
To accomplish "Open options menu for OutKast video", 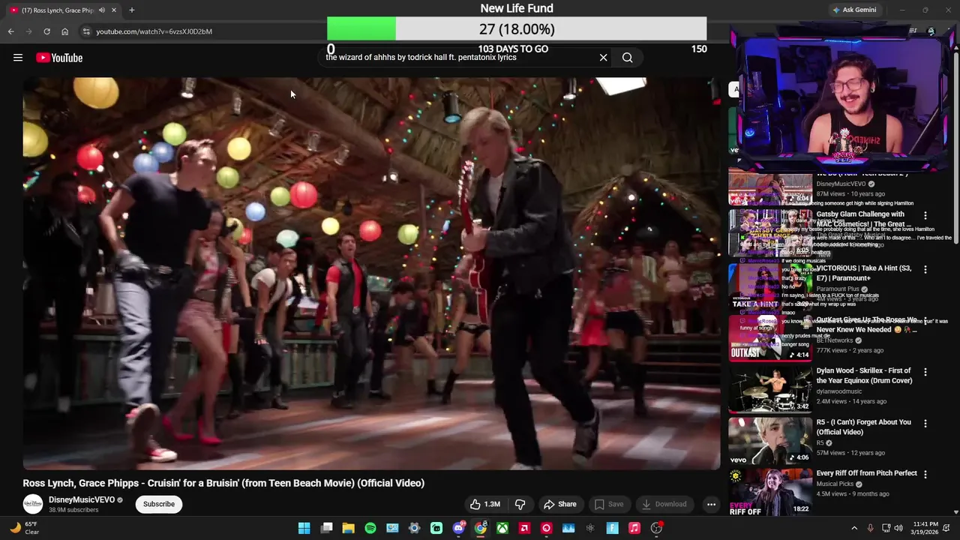I will point(925,321).
